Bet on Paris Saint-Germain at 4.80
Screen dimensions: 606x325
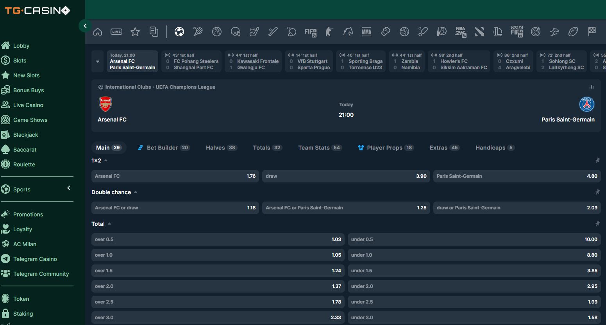pos(517,176)
